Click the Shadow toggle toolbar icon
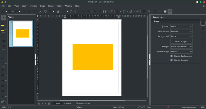Image resolution: width=206 pixels, height=109 pixels. (144, 11)
